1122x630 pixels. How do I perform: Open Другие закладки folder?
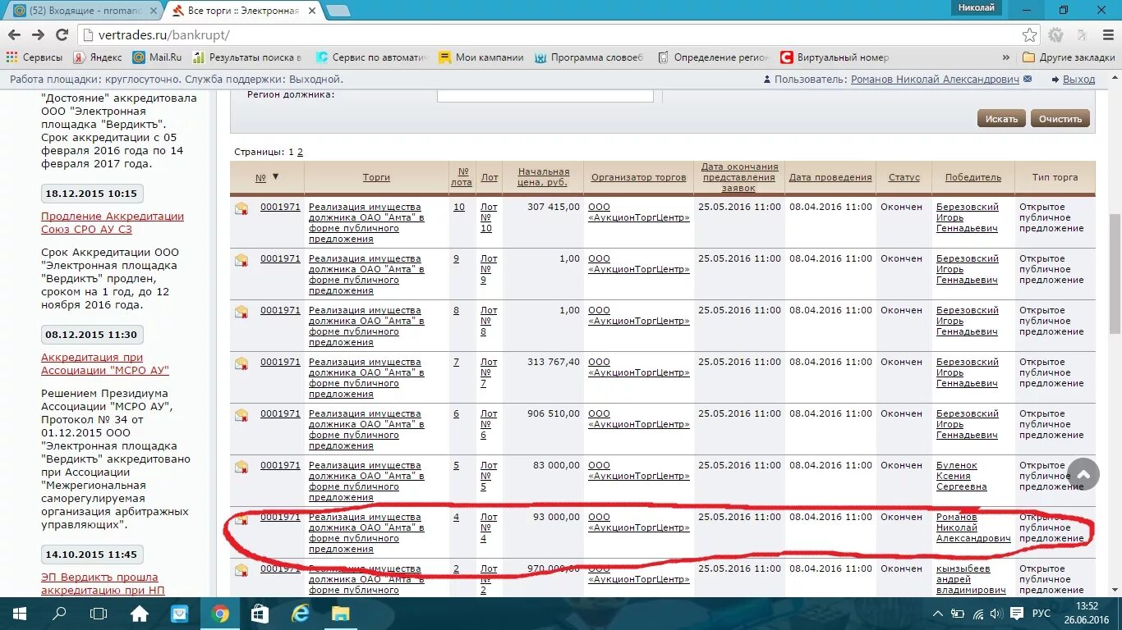point(1069,57)
